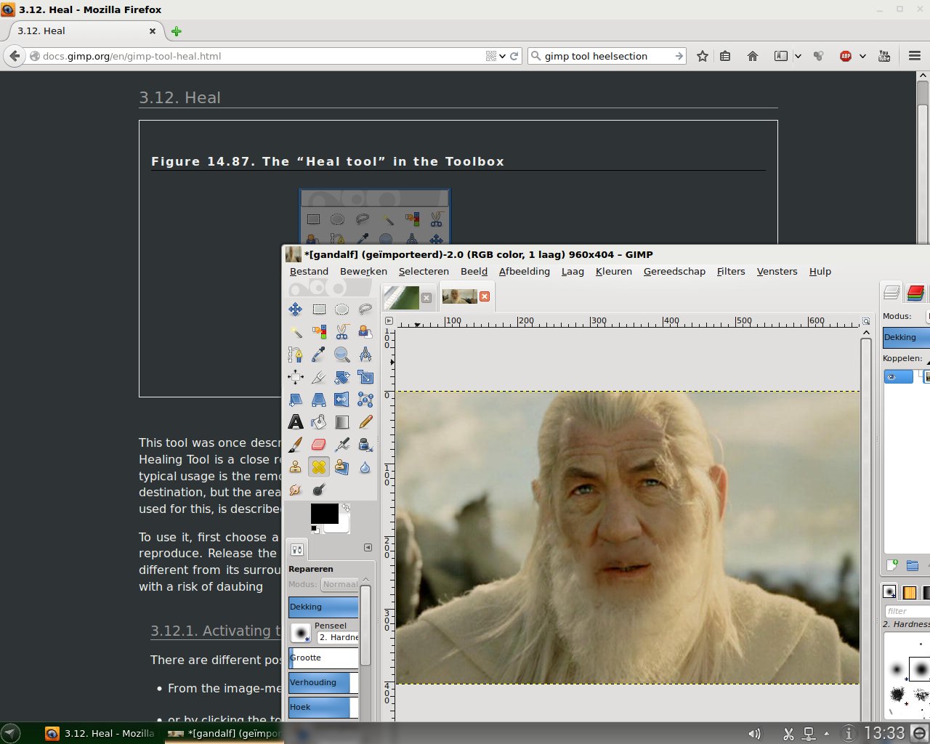The width and height of the screenshot is (930, 744).
Task: Select the Zoom magnifier tool
Action: (x=341, y=355)
